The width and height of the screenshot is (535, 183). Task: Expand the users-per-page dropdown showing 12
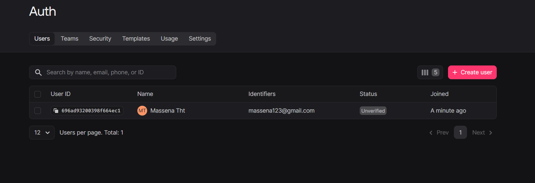(x=42, y=133)
